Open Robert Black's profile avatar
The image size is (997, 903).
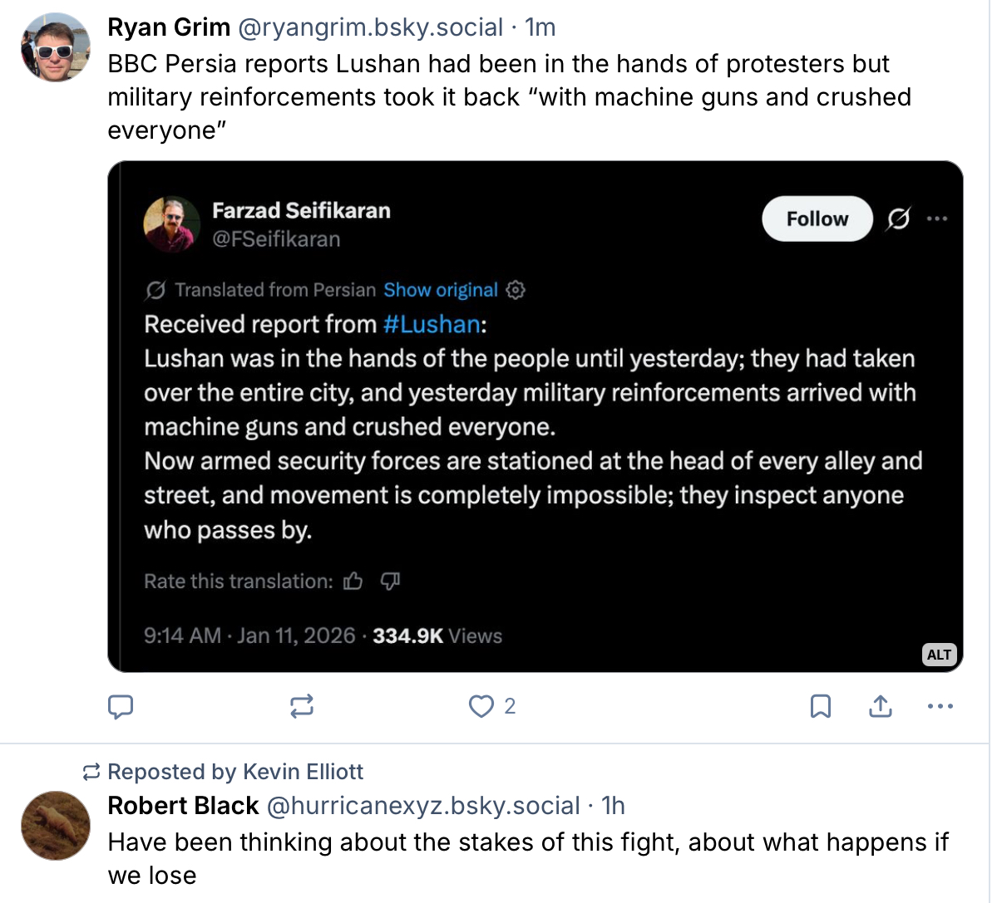click(x=56, y=825)
